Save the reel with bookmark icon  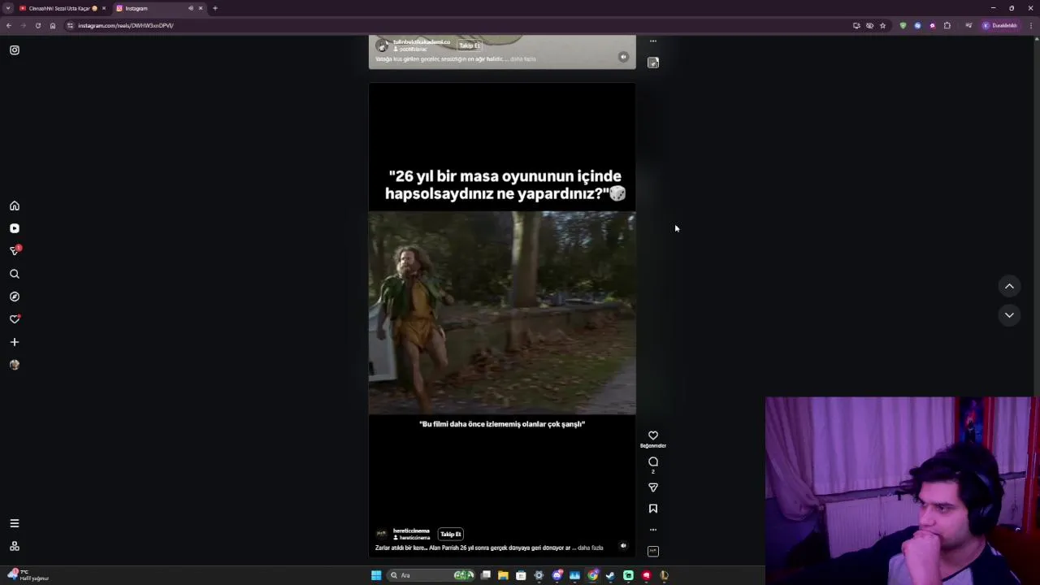tap(653, 509)
